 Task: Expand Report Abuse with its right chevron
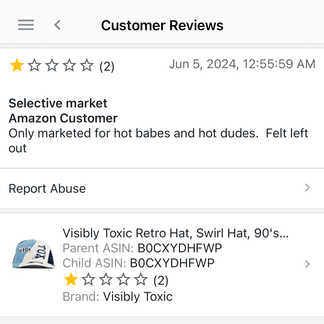click(x=307, y=188)
